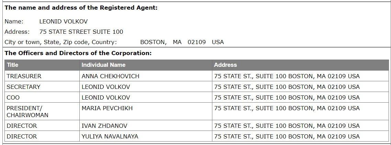Image resolution: width=391 pixels, height=145 pixels.
Task: Click the name MARIA PEVCHIKH
Action: 107,108
